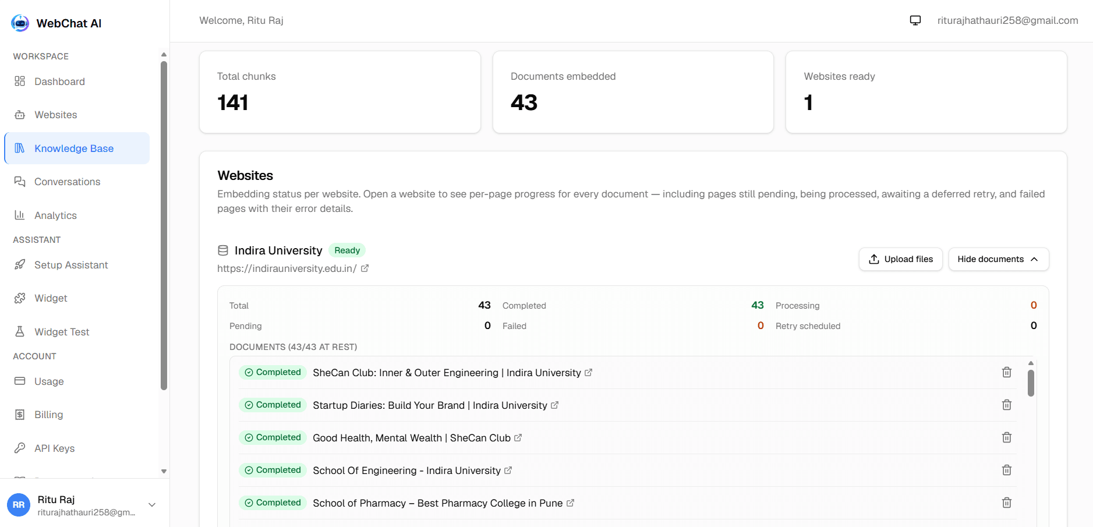Open Conversations from the sidebar

[x=77, y=182]
